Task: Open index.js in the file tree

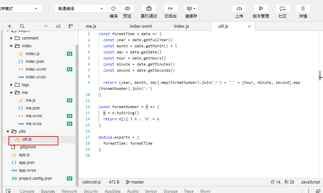Action: click(33, 54)
